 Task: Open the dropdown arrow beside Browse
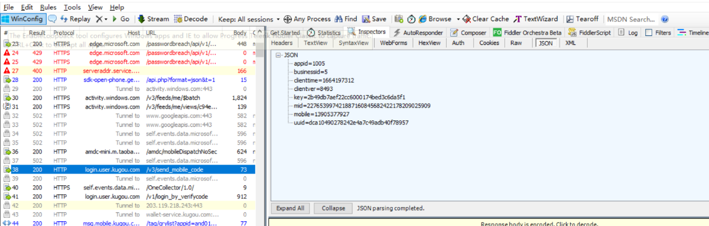[x=457, y=19]
